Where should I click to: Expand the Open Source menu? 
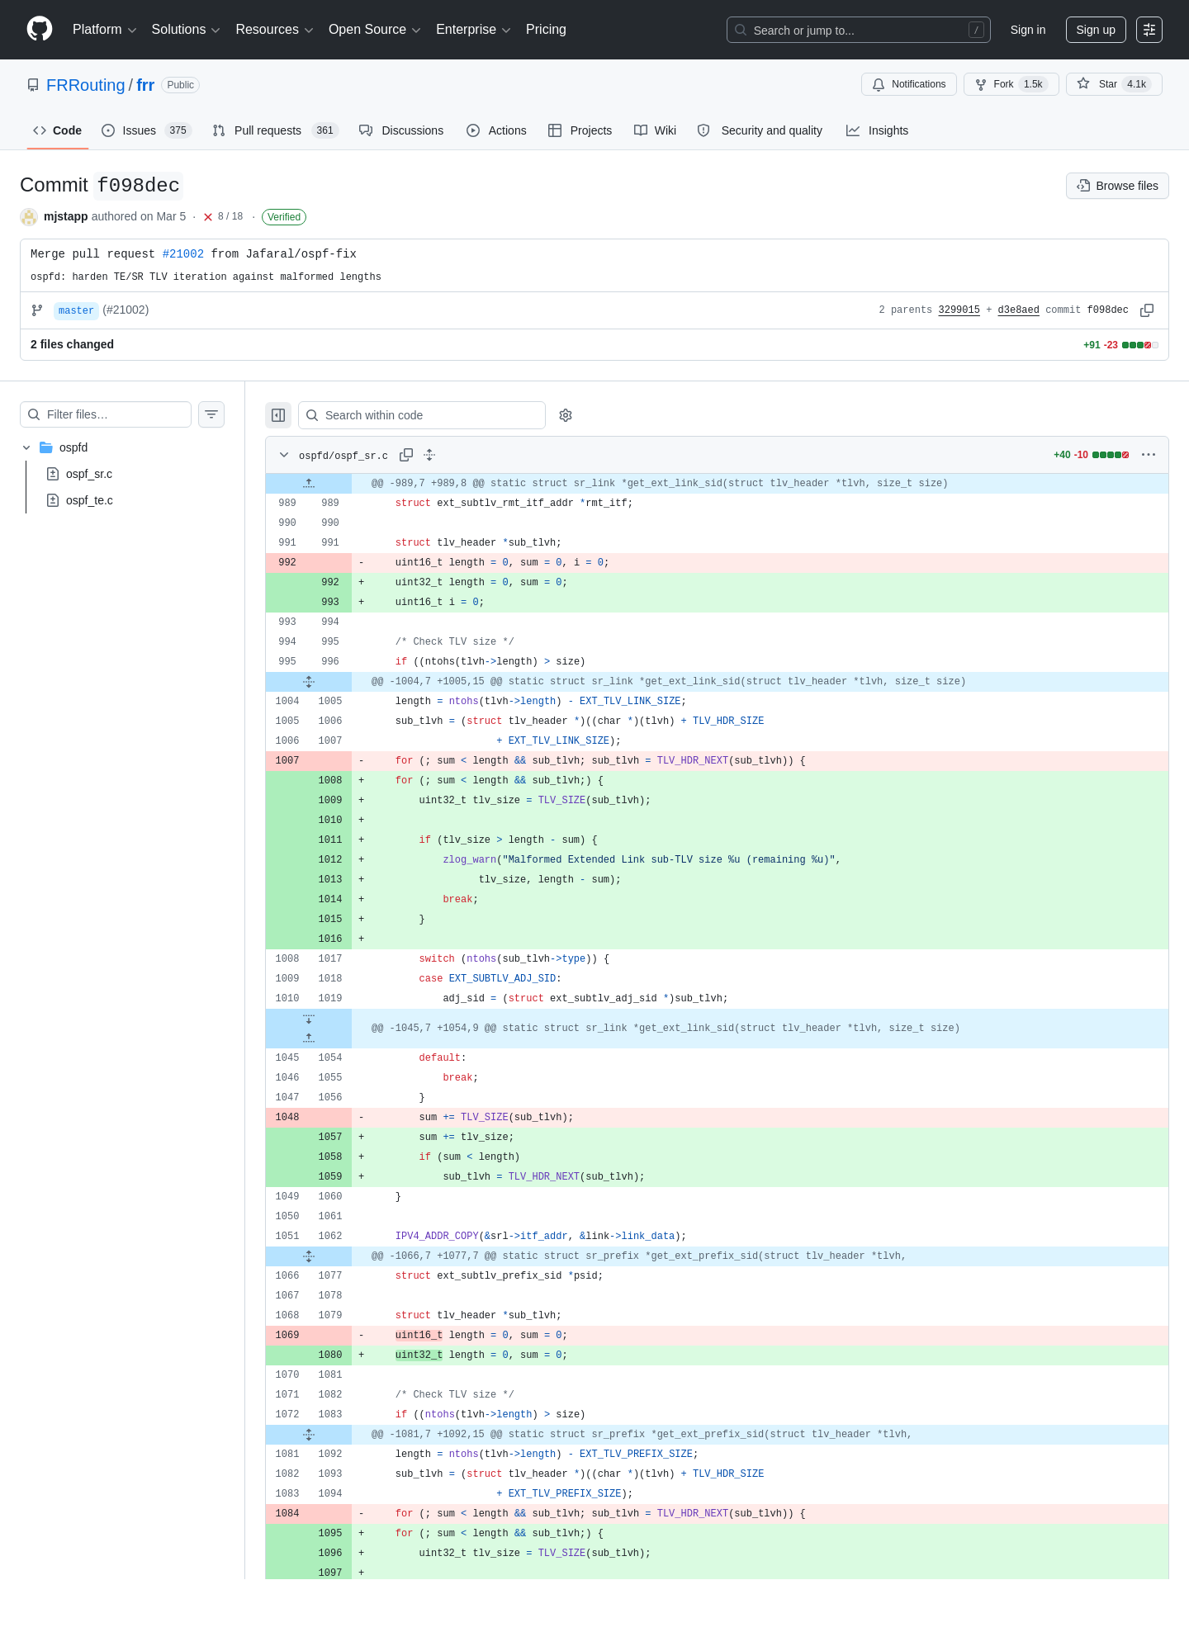[x=375, y=30]
